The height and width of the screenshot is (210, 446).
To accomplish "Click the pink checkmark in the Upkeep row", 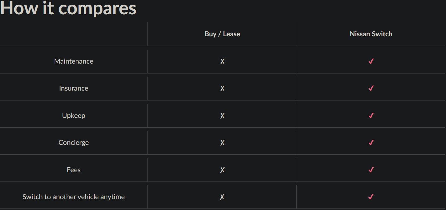I will (x=371, y=116).
